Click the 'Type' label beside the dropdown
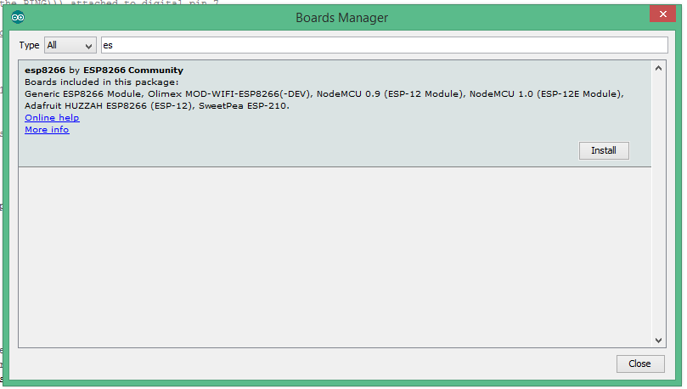Image resolution: width=687 pixels, height=389 pixels. pyautogui.click(x=30, y=45)
